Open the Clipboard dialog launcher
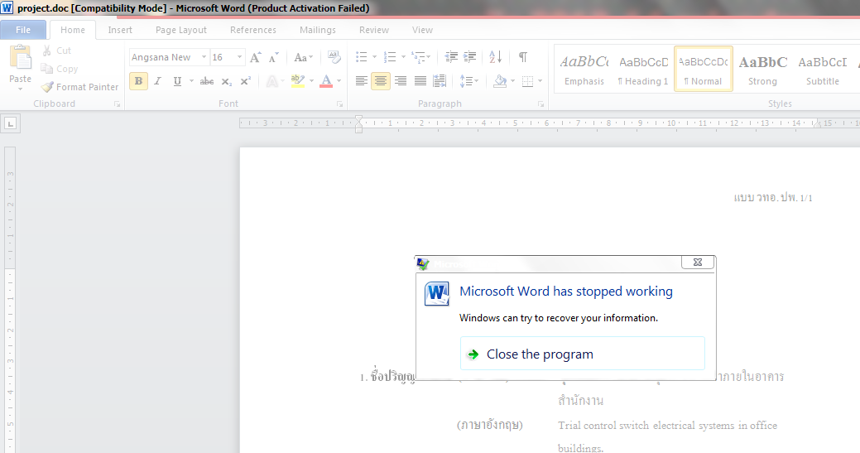Image resolution: width=860 pixels, height=453 pixels. pos(117,104)
